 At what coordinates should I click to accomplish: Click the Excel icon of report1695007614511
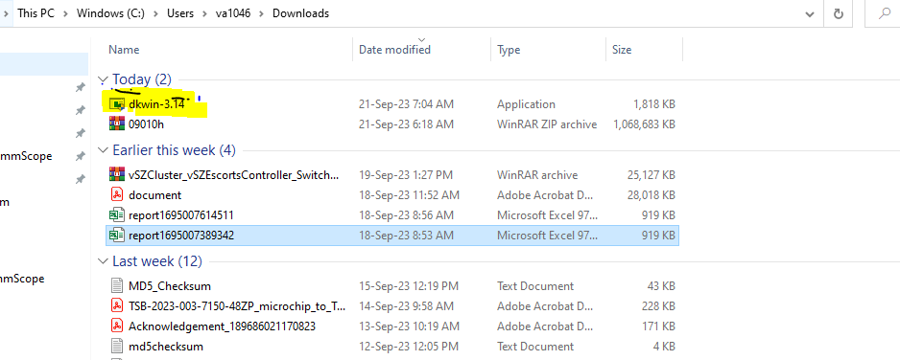coord(117,215)
